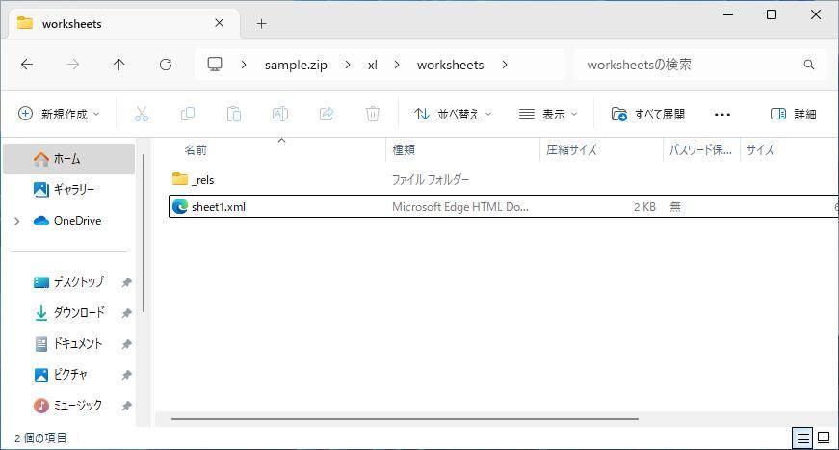Screen dimensions: 839x450
Task: Open the 並べ替え sort dropdown
Action: 453,114
